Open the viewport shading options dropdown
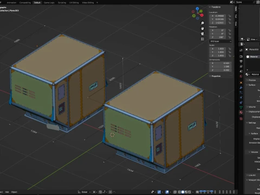Viewport: 260px width, 195px height. coord(193,192)
